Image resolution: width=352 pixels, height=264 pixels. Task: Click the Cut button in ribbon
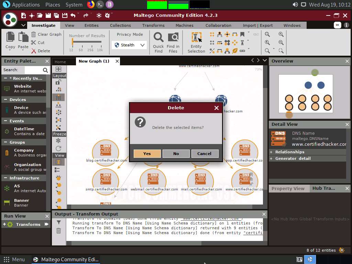pos(38,42)
